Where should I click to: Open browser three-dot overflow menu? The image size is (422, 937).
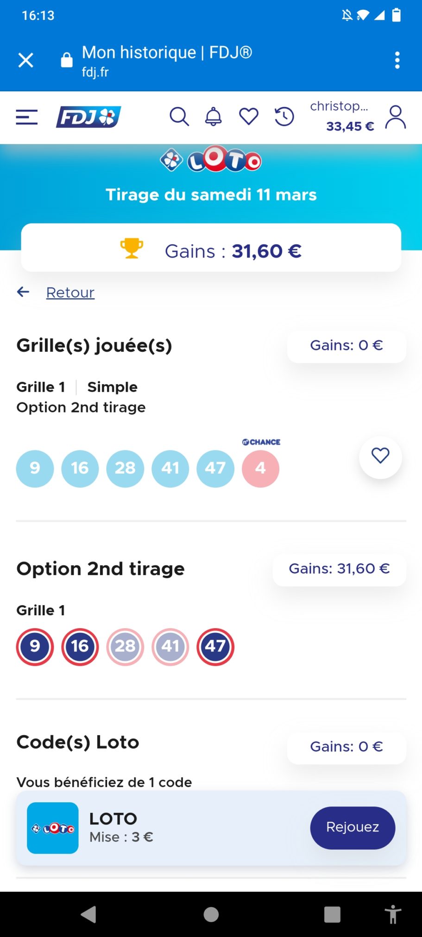point(397,60)
